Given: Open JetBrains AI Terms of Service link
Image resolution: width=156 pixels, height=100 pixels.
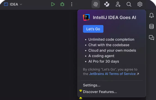Looking at the screenshot, I should click(112, 74).
